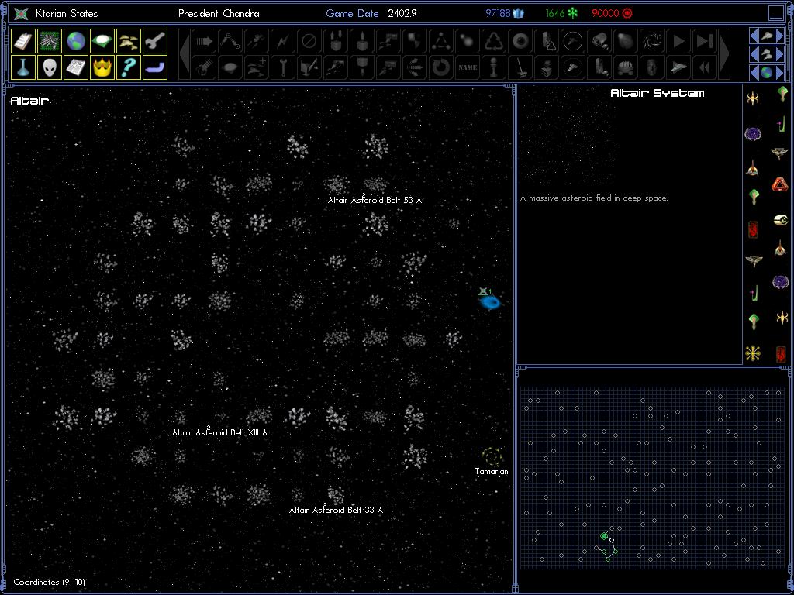Viewport: 794px width, 595px height.
Task: Open the crown empire status icon
Action: coord(102,67)
